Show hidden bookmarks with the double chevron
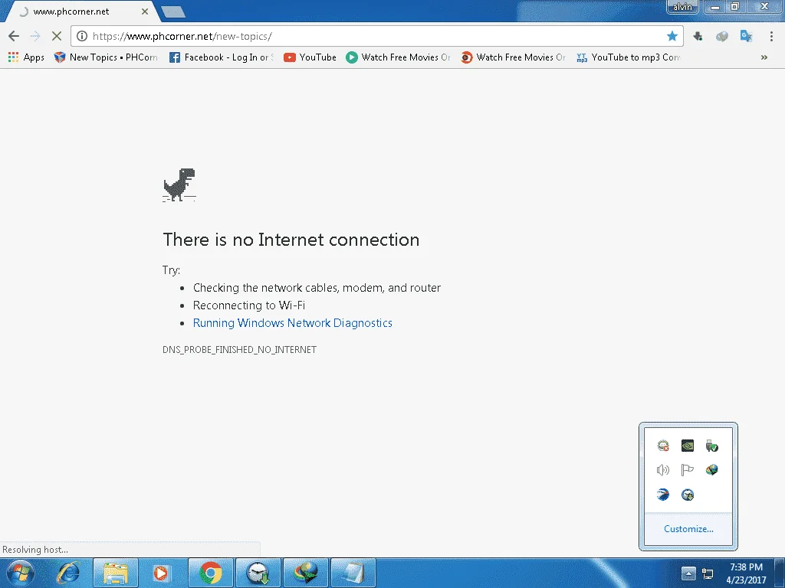 pyautogui.click(x=764, y=57)
